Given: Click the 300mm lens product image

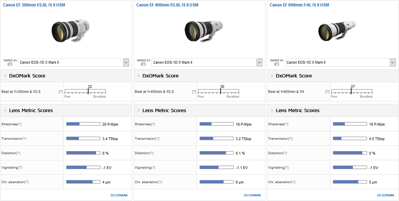Looking at the screenshot, I should click(71, 30).
